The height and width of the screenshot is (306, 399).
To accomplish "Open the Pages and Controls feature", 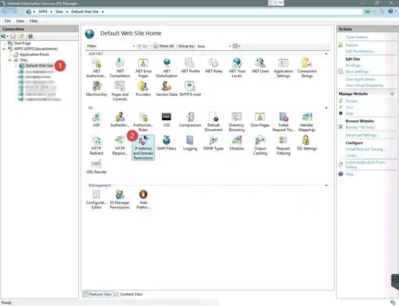I will pos(120,91).
